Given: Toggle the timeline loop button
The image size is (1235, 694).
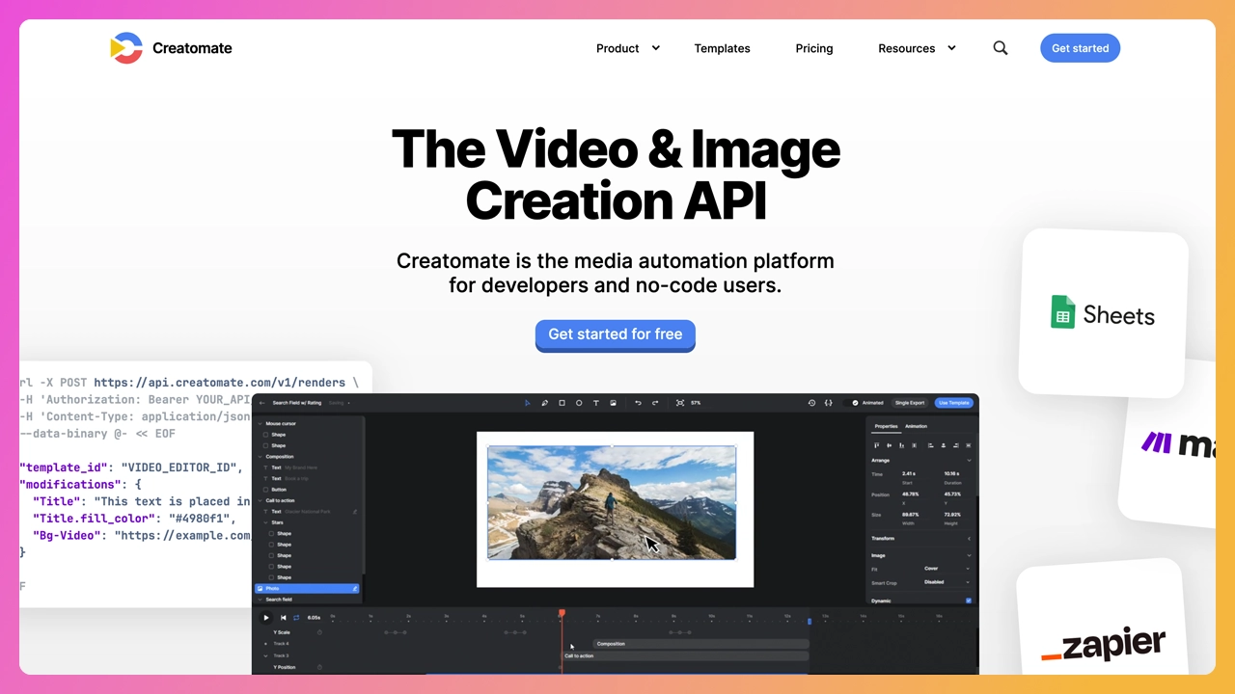Looking at the screenshot, I should 296,618.
